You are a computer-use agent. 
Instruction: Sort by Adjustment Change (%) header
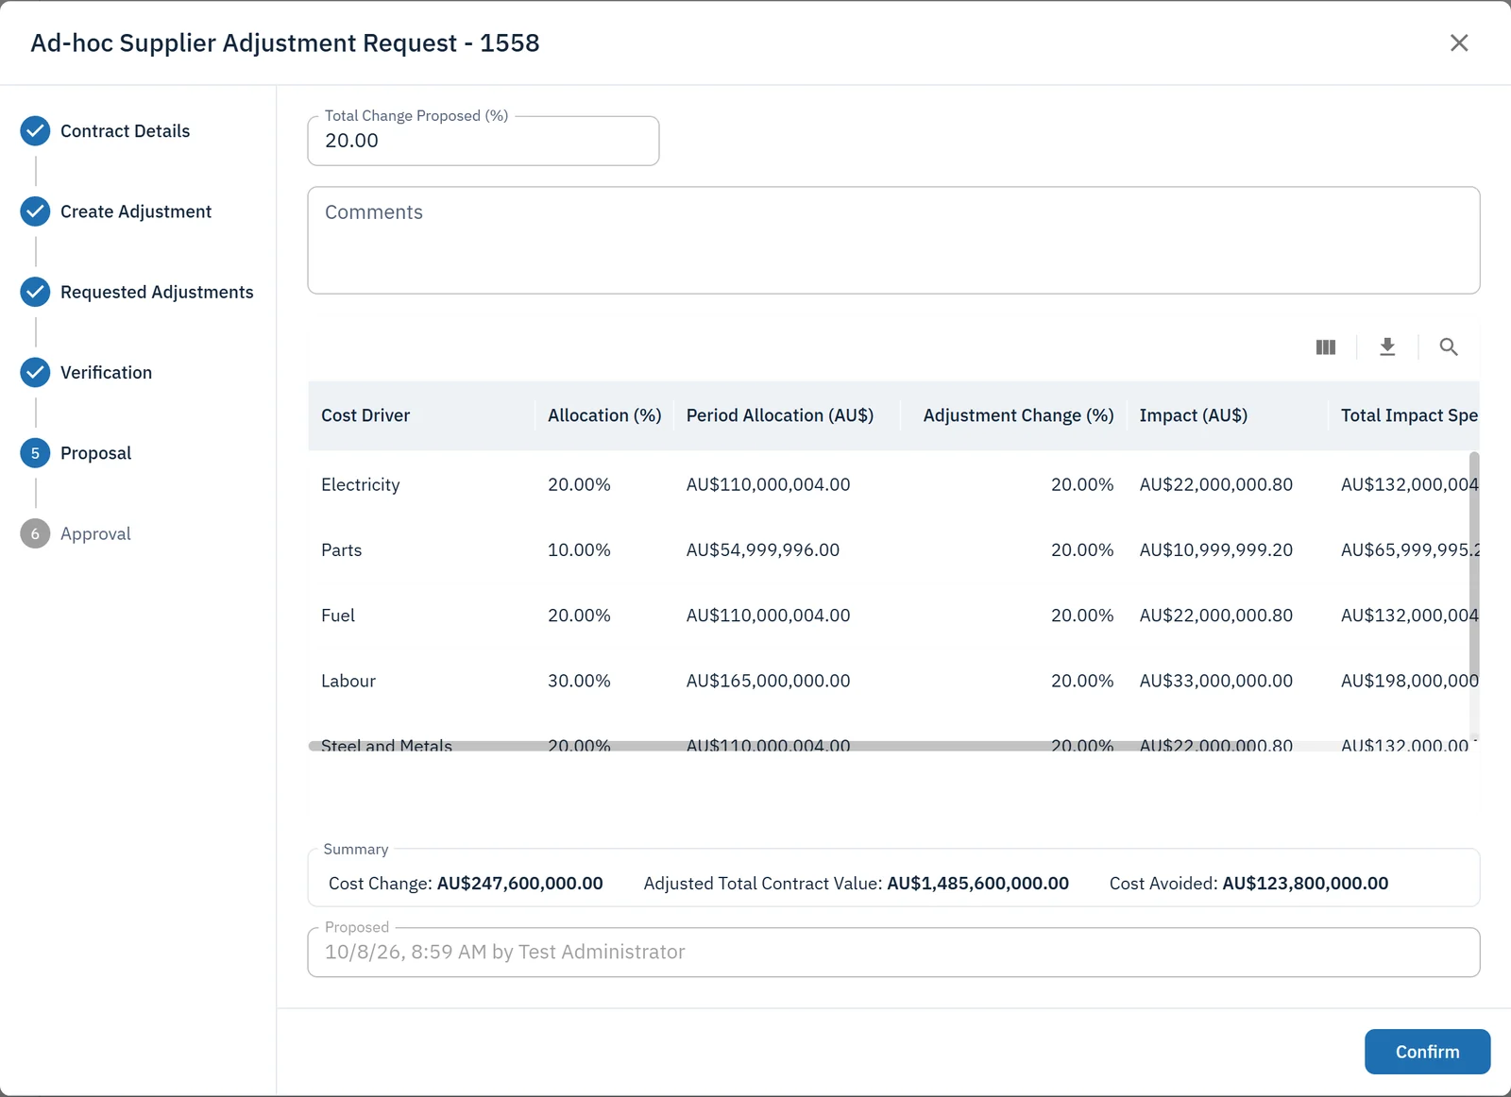click(1018, 415)
